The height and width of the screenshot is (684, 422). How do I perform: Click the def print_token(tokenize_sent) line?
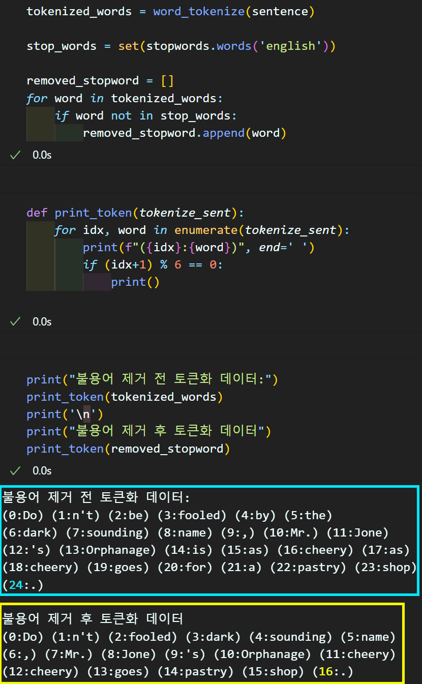[135, 213]
